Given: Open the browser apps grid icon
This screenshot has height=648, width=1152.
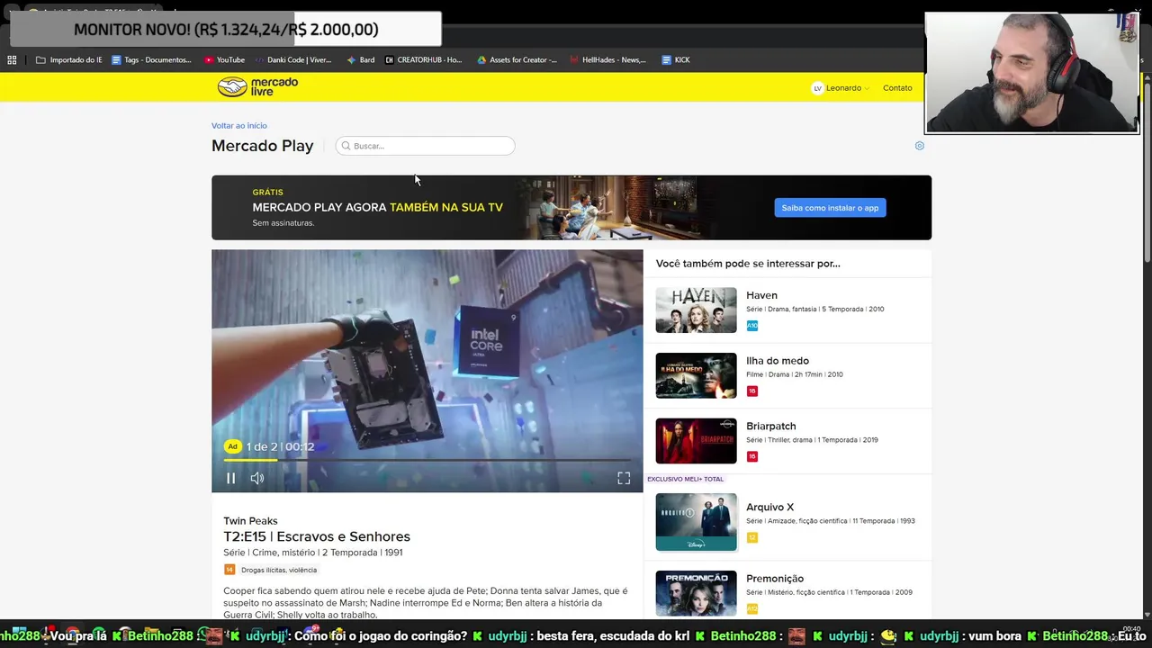Looking at the screenshot, I should click(12, 60).
